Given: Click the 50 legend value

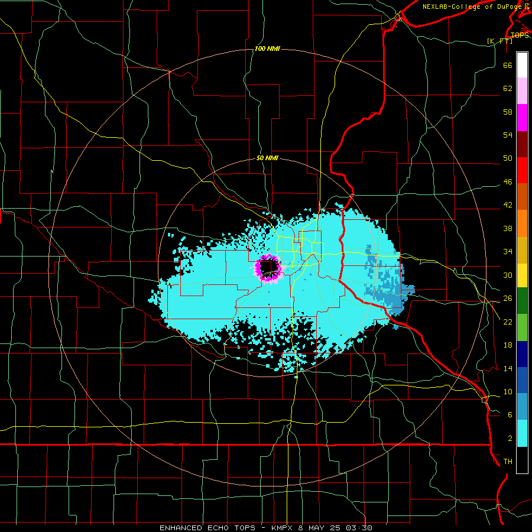Looking at the screenshot, I should (508, 158).
